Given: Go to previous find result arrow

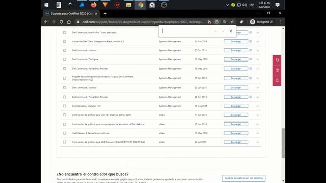Looking at the screenshot, I should coord(215,31).
